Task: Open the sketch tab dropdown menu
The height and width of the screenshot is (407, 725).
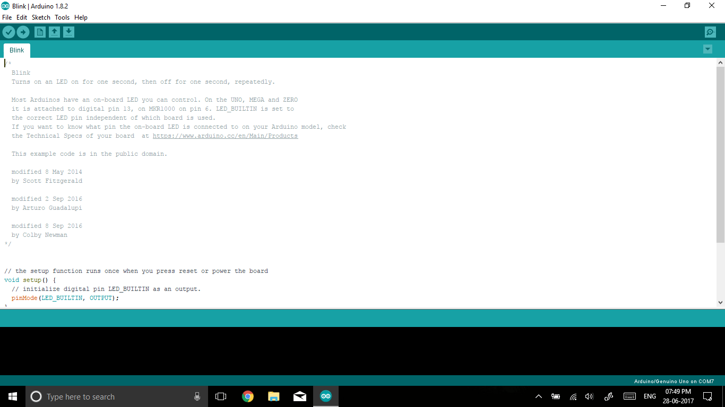Action: pos(707,49)
